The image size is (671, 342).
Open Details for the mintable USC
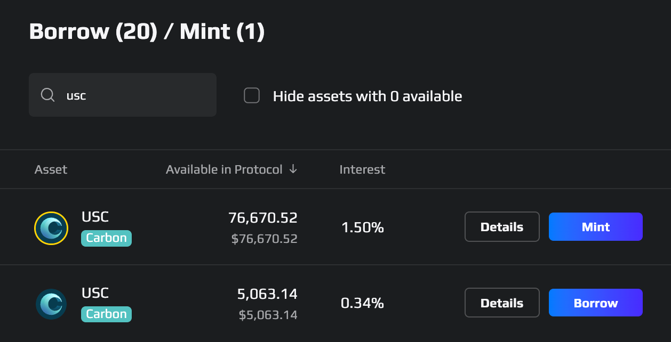pos(502,227)
